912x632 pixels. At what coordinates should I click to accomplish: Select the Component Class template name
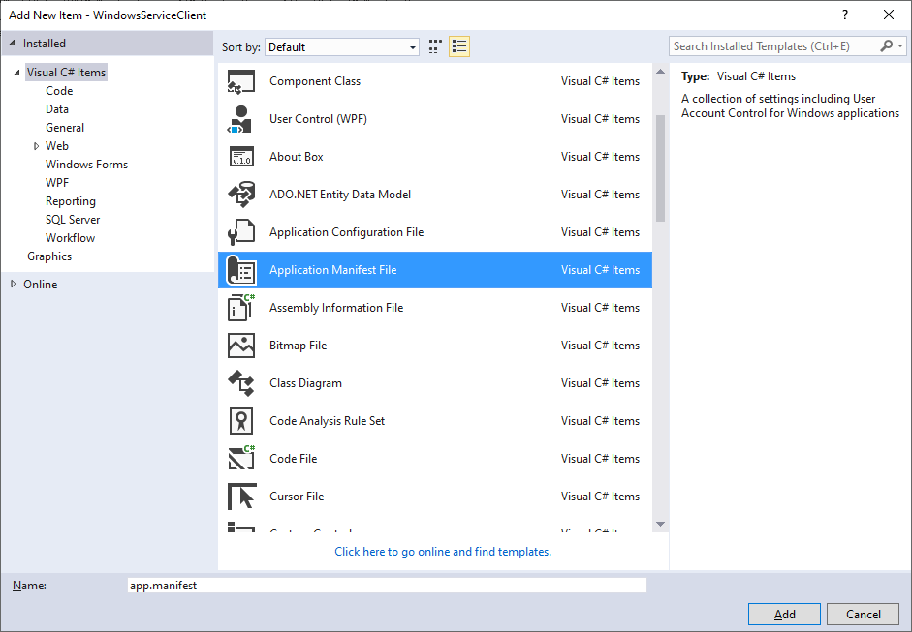pyautogui.click(x=315, y=81)
